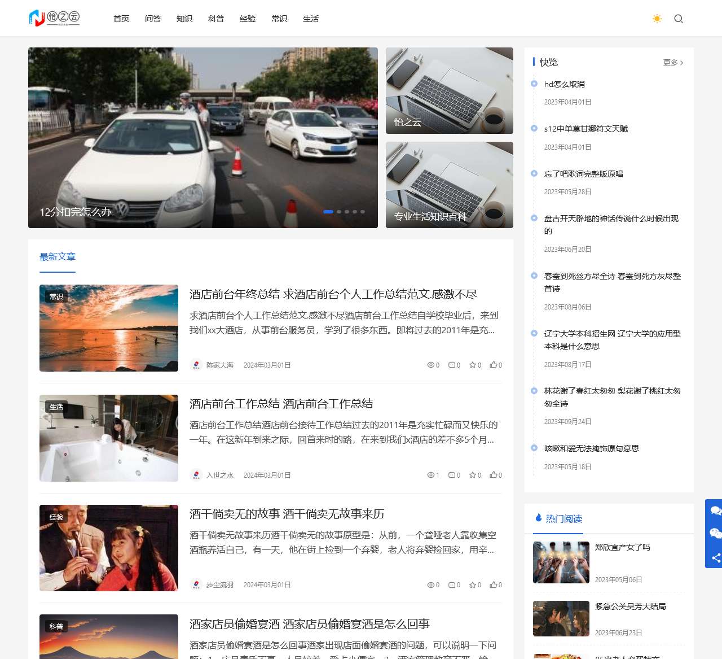Visit the 生活 navigation item
The height and width of the screenshot is (659, 722).
coord(311,19)
